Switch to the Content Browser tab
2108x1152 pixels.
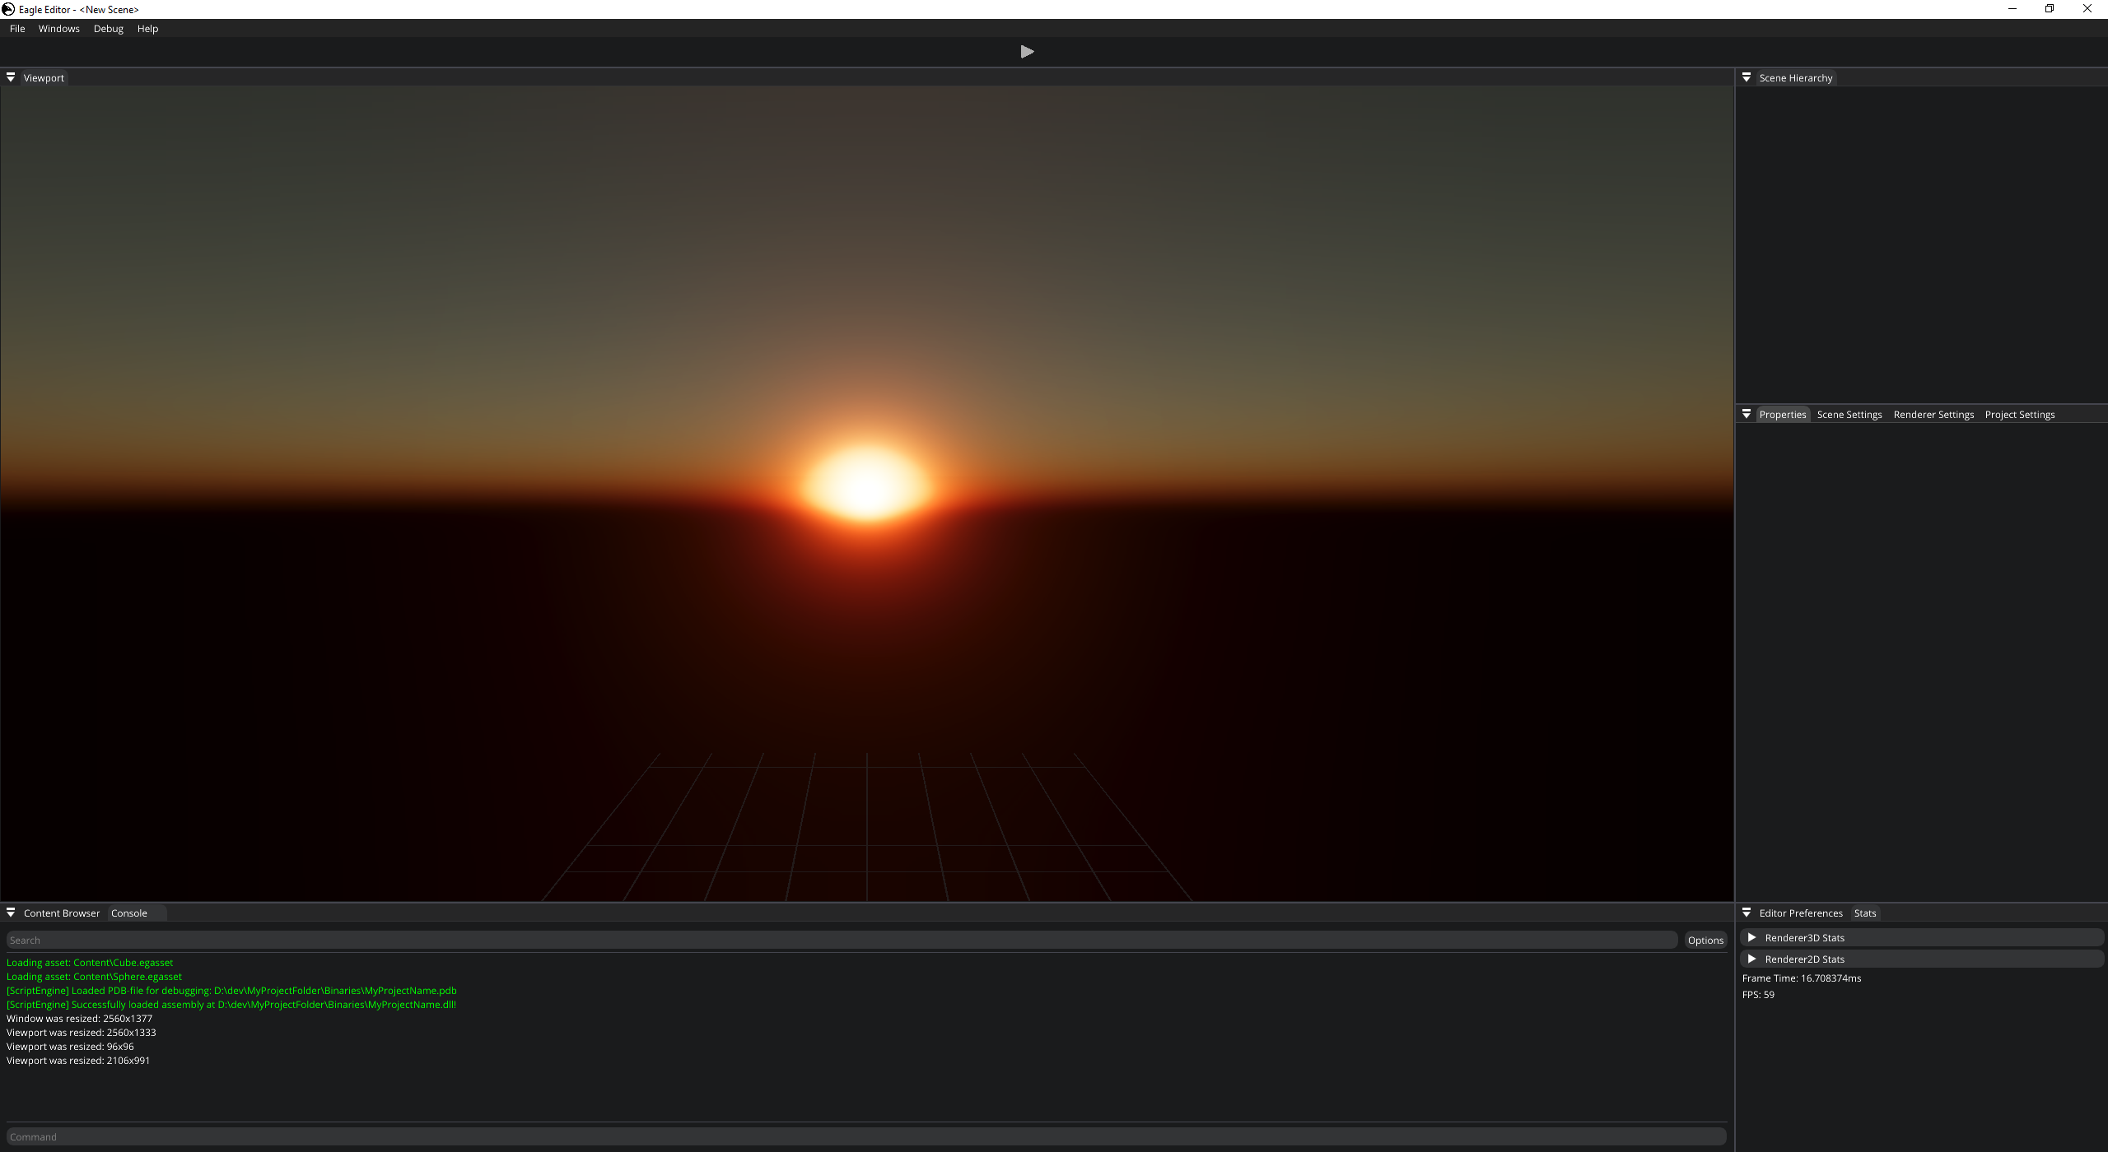point(62,913)
